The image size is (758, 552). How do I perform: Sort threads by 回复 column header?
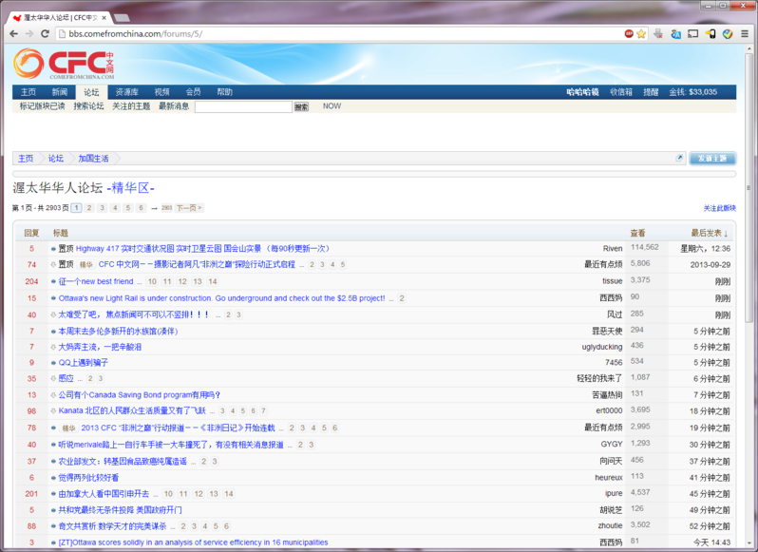(31, 233)
